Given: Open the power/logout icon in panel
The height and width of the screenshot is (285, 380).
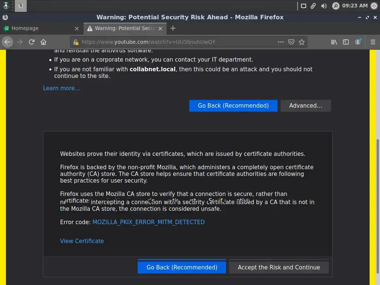Looking at the screenshot, I should [x=374, y=6].
